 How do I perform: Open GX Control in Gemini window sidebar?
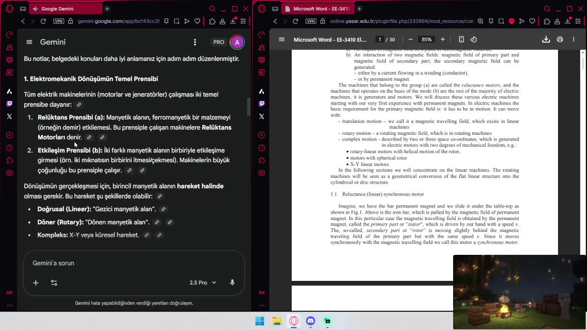click(x=9, y=35)
